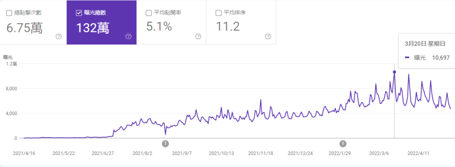This screenshot has width=455, height=167.
Task: Click x-axis date 2021/6/27
Action: click(103, 153)
